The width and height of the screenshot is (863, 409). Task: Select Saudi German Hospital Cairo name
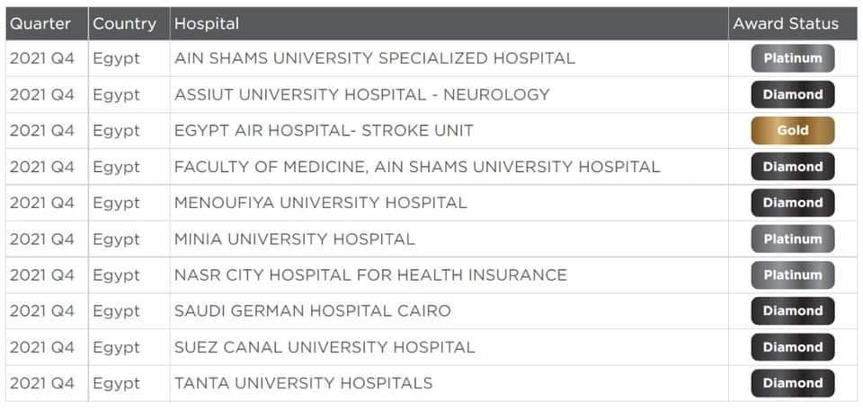(x=312, y=311)
